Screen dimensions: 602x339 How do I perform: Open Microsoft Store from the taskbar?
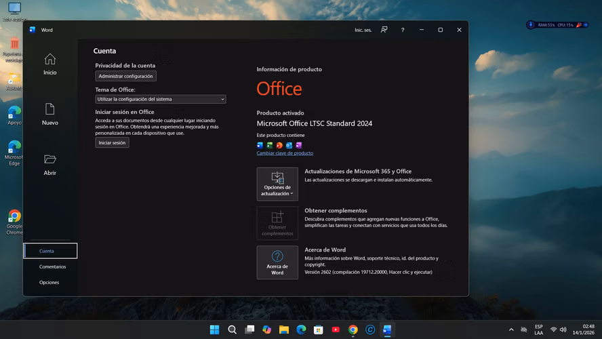318,330
